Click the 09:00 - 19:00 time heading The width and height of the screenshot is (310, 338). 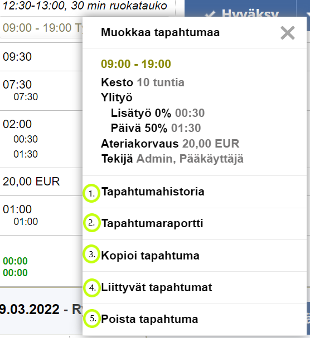tap(136, 64)
